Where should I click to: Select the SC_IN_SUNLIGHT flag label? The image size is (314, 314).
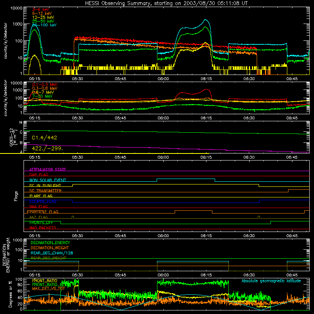coord(45,185)
